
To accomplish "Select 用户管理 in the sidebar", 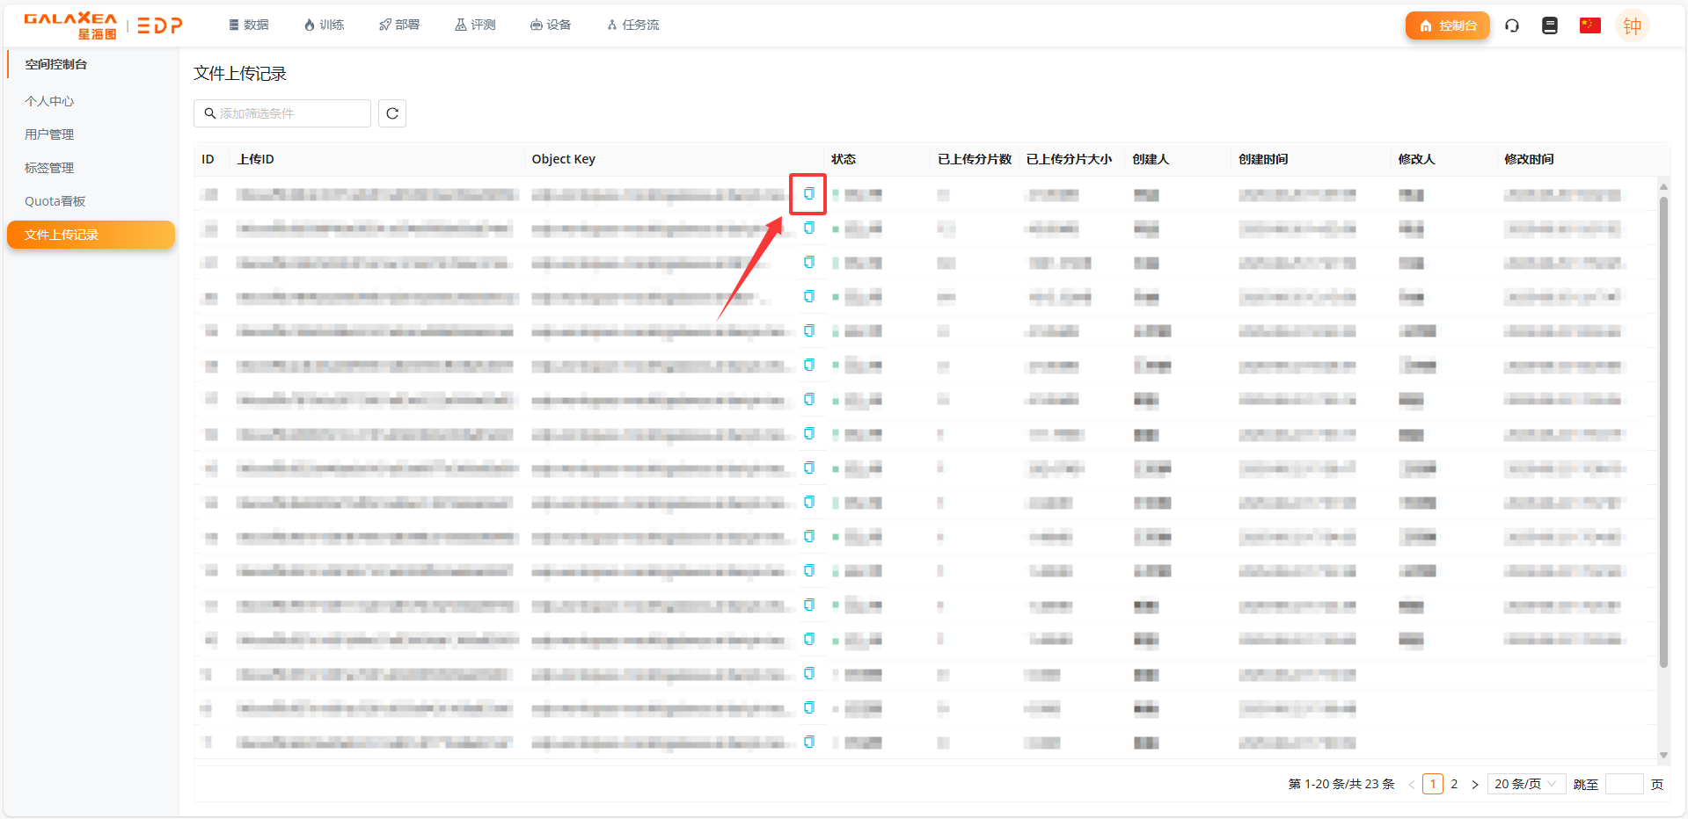I will pyautogui.click(x=49, y=134).
